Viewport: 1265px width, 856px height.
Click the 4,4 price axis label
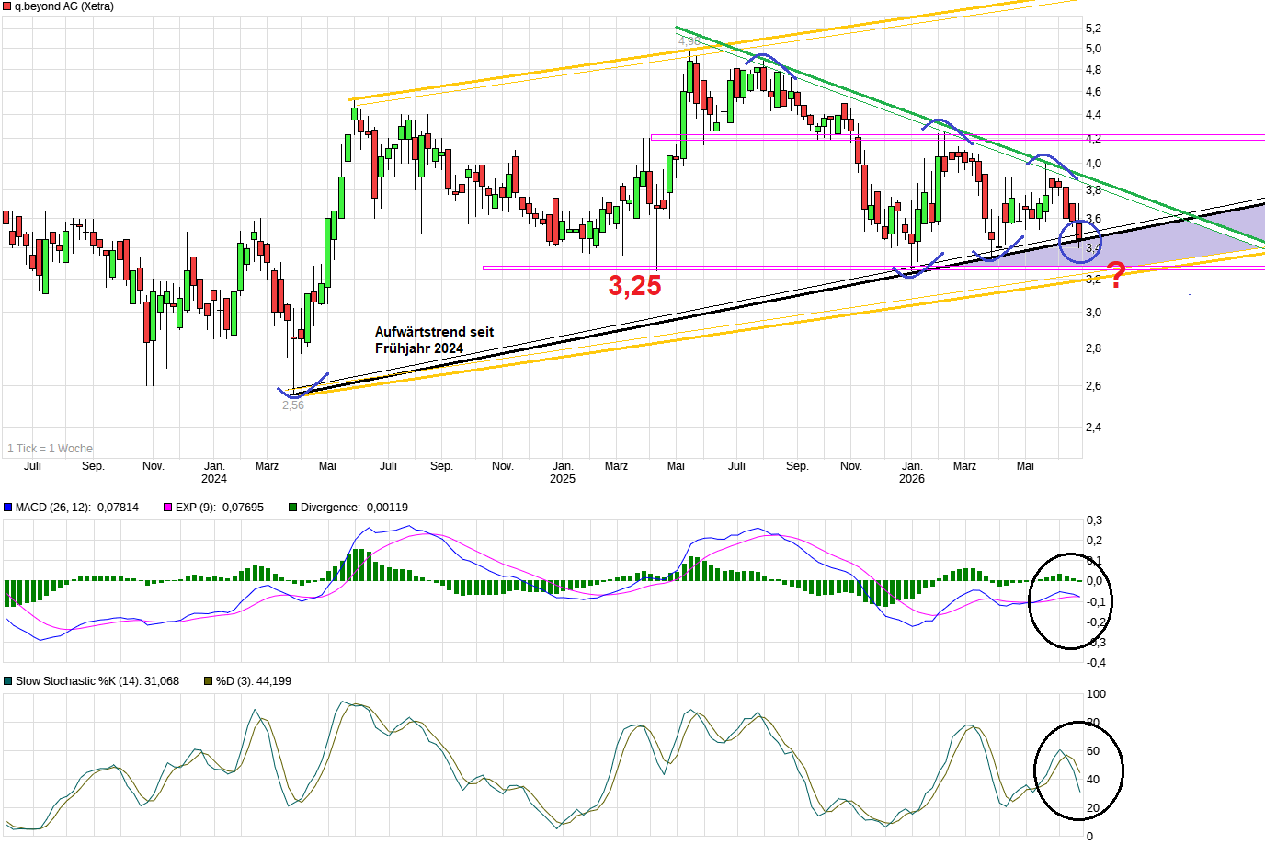point(1093,115)
